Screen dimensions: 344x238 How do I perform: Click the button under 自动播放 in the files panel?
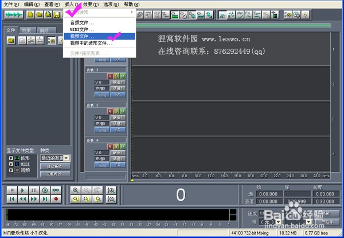pos(55,174)
